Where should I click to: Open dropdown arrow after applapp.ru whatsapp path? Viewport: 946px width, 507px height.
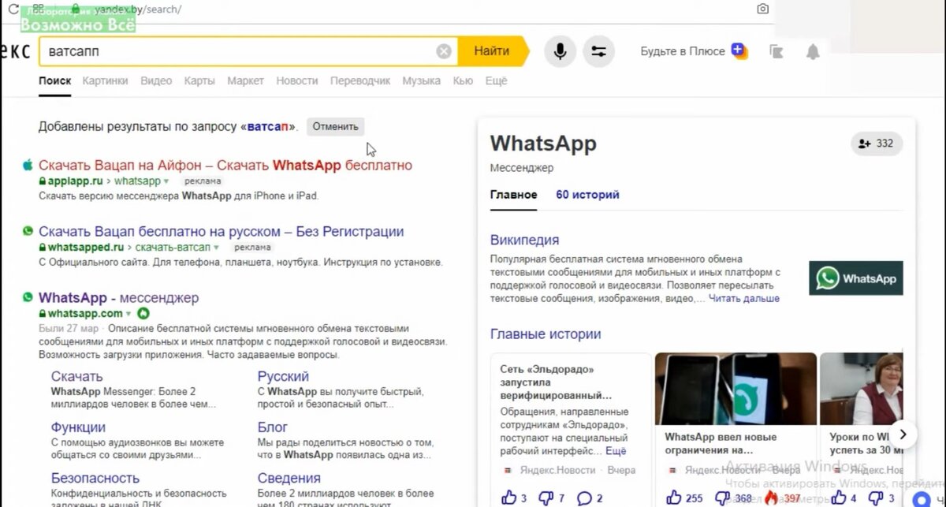click(166, 181)
